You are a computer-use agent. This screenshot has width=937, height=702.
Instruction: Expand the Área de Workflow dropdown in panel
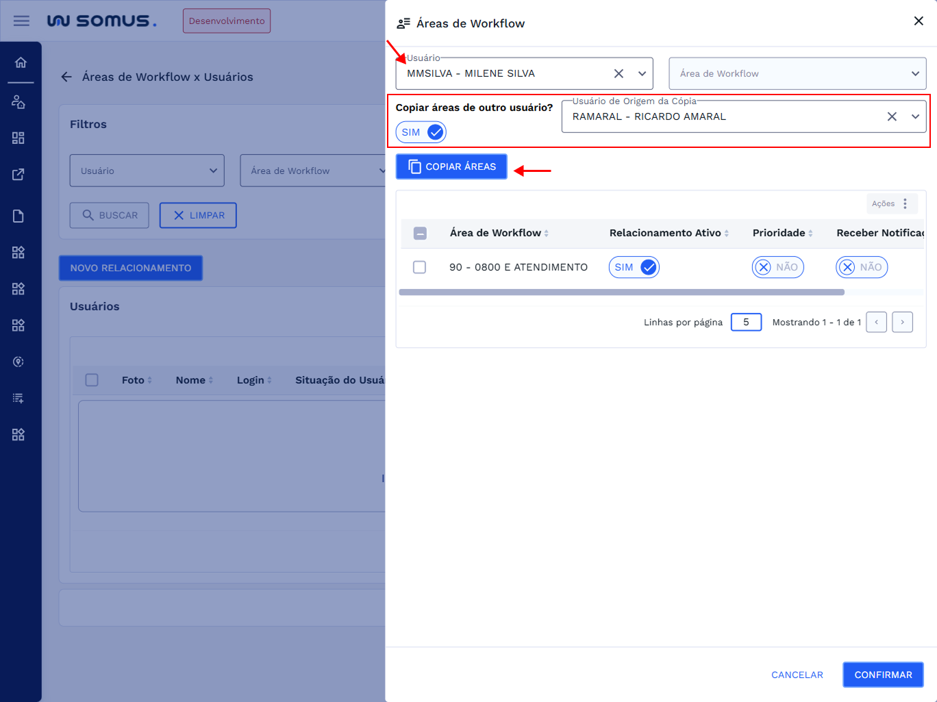(915, 73)
